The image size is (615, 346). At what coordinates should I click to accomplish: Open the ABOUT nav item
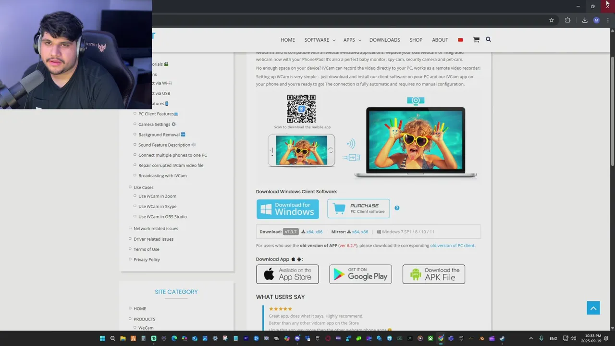440,40
